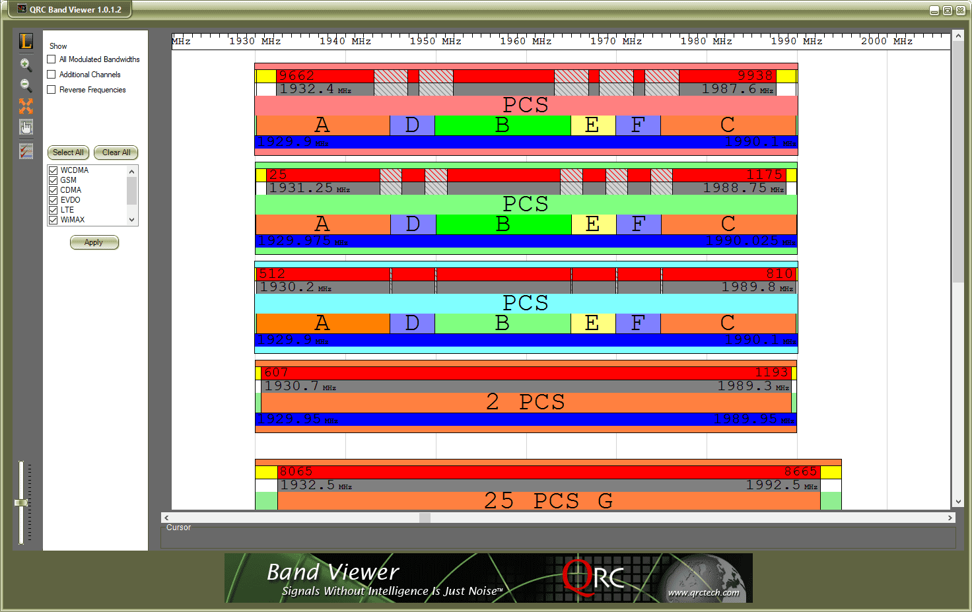This screenshot has height=612, width=972.
Task: Click the orange L logo icon
Action: pos(26,41)
